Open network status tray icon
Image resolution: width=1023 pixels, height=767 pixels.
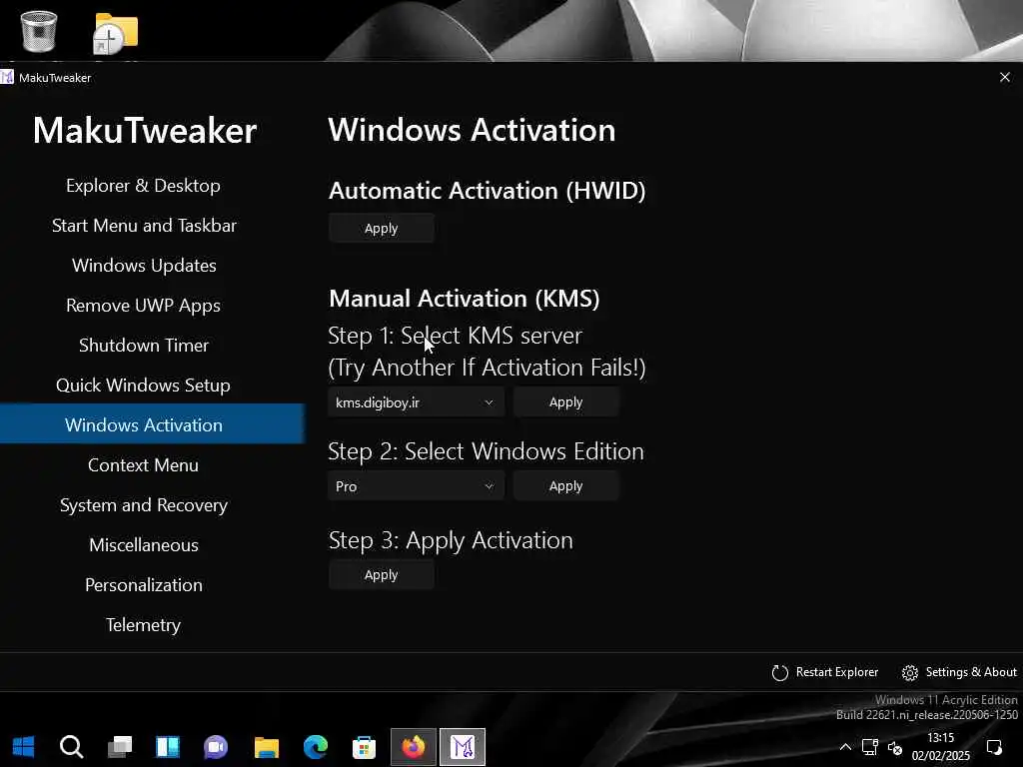[x=870, y=747]
